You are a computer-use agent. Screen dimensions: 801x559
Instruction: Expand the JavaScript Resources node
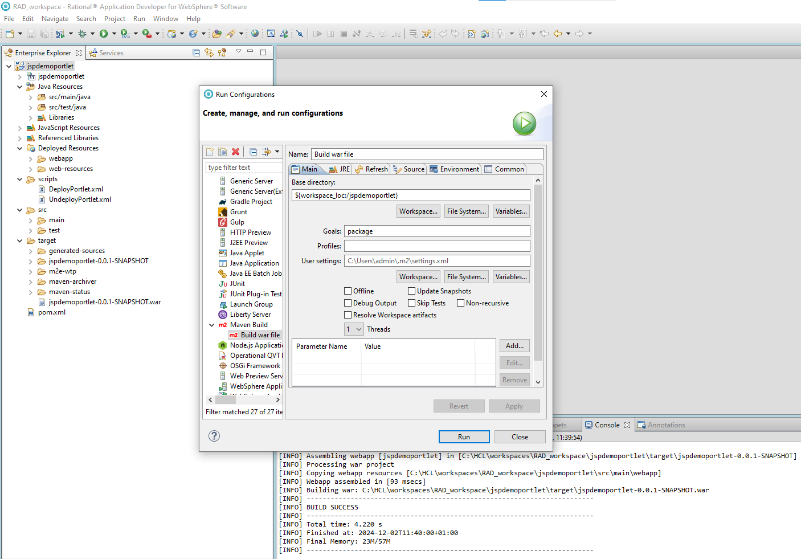19,128
